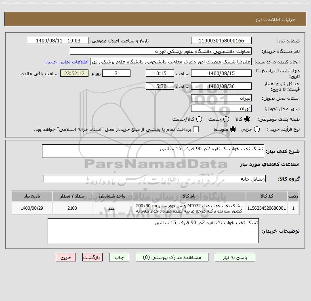
Task: Click the product name cell MT072
Action: coord(189,208)
